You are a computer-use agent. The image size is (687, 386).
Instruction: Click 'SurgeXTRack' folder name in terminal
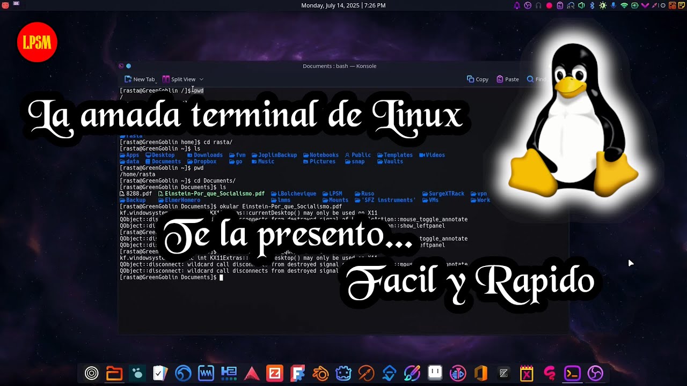pos(447,194)
